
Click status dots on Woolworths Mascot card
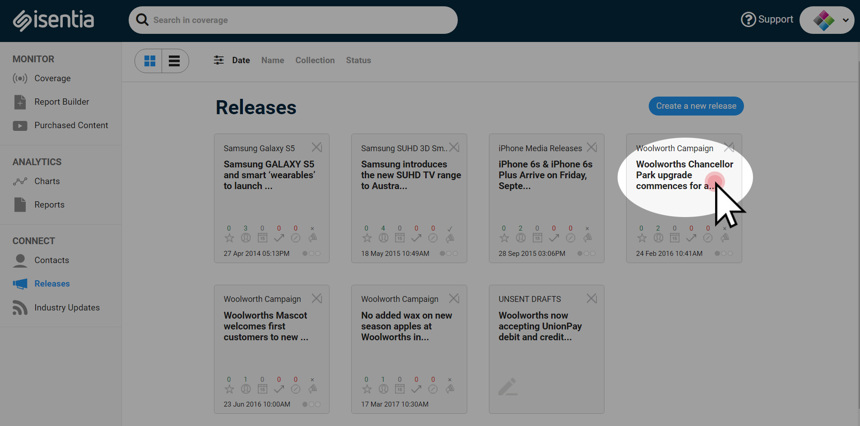coord(311,404)
